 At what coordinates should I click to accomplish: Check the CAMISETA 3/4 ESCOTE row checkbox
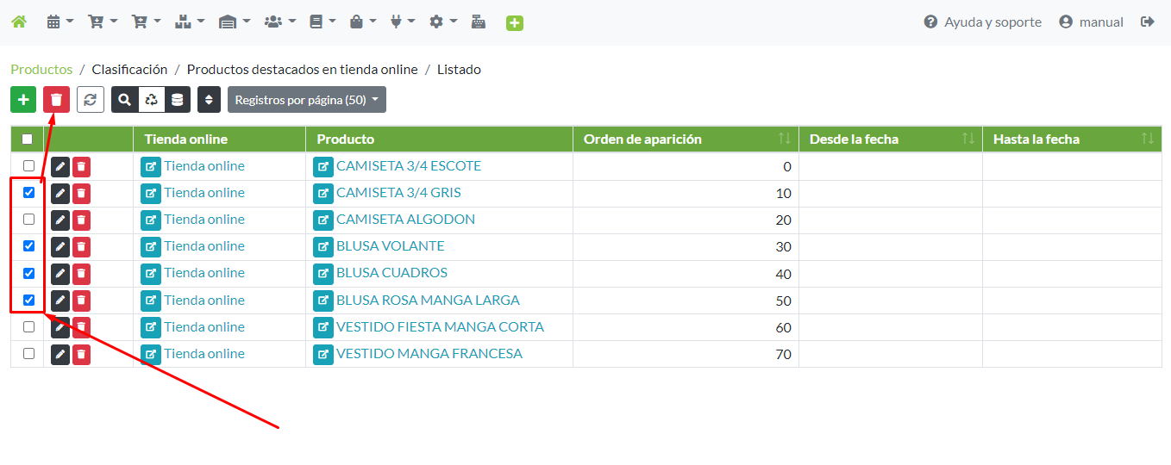28,165
